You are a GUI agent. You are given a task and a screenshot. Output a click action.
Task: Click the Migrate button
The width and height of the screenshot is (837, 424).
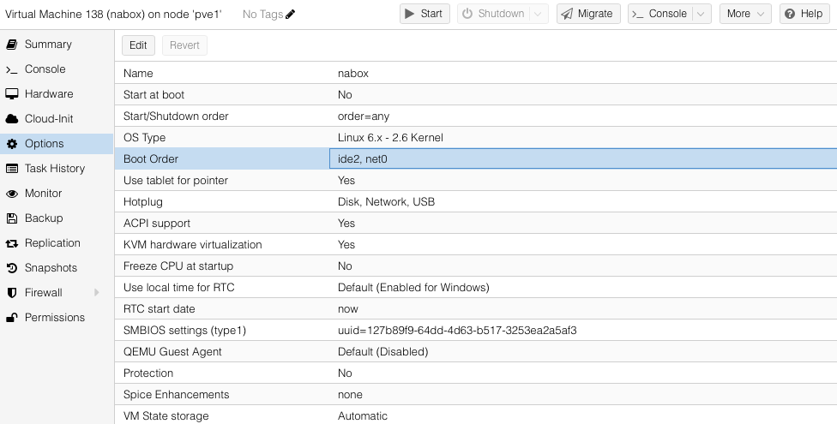click(588, 14)
